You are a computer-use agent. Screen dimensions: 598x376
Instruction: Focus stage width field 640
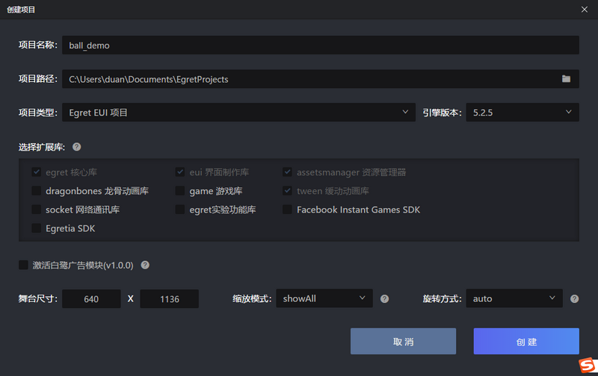[x=91, y=298]
